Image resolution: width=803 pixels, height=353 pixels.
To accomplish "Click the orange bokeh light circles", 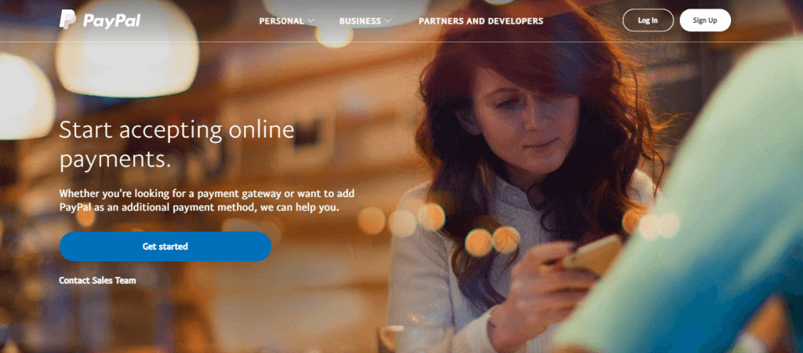I will (492, 242).
